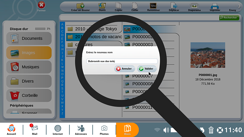Click the Imprimer printer icon
244x137 pixels.
[215, 6]
